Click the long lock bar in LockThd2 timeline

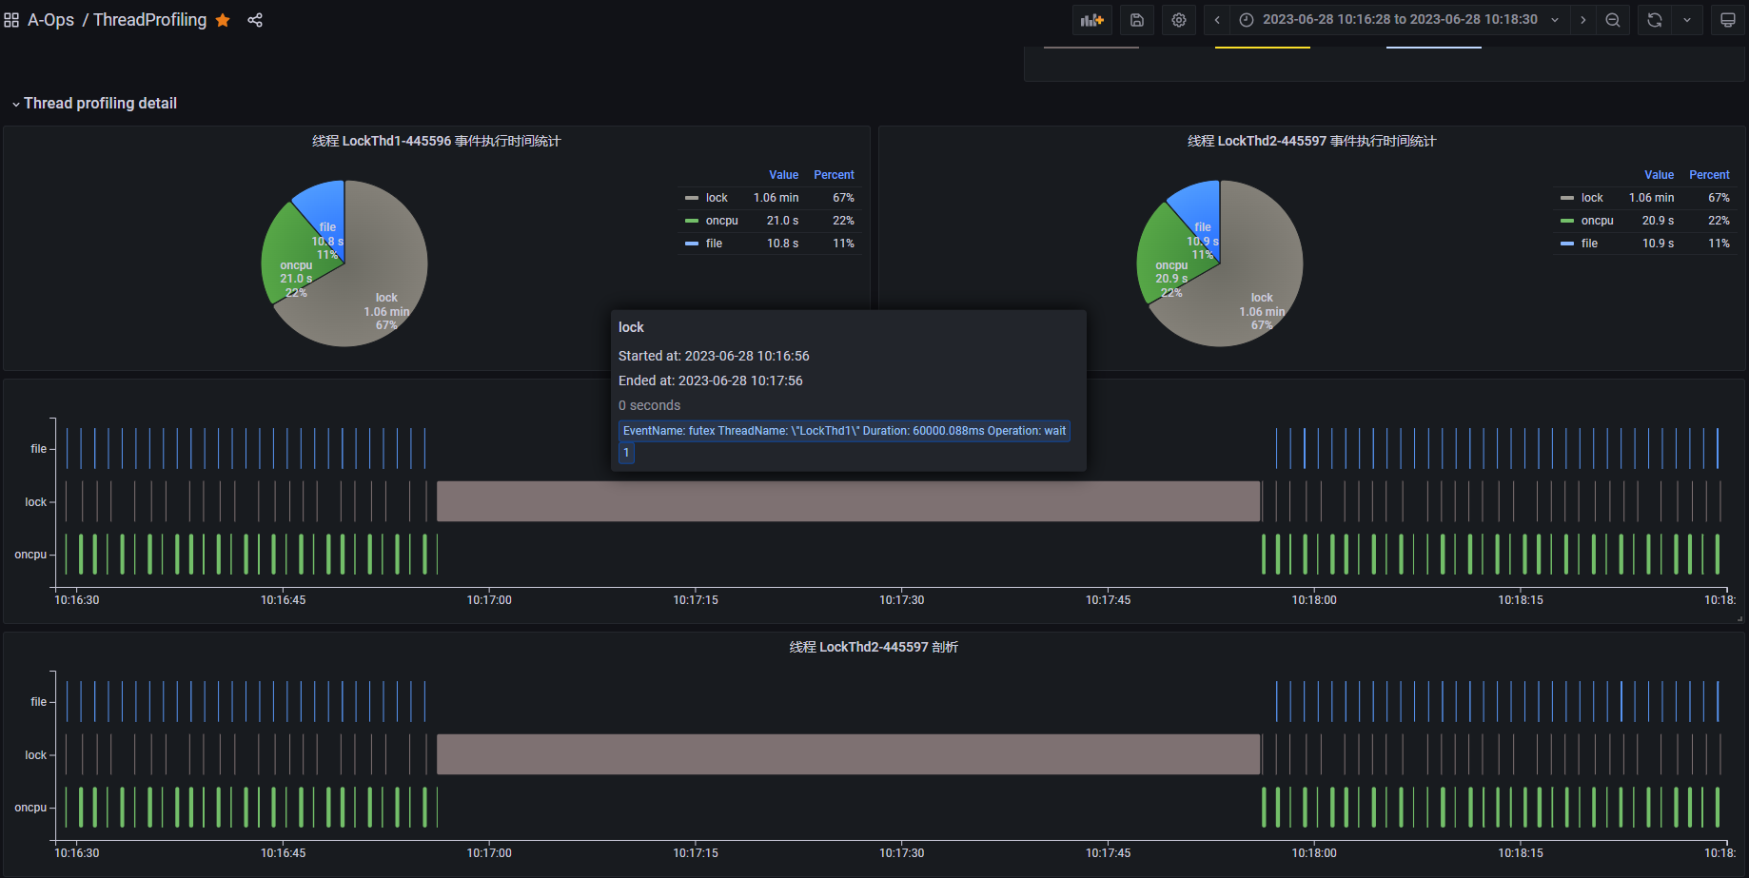click(848, 754)
